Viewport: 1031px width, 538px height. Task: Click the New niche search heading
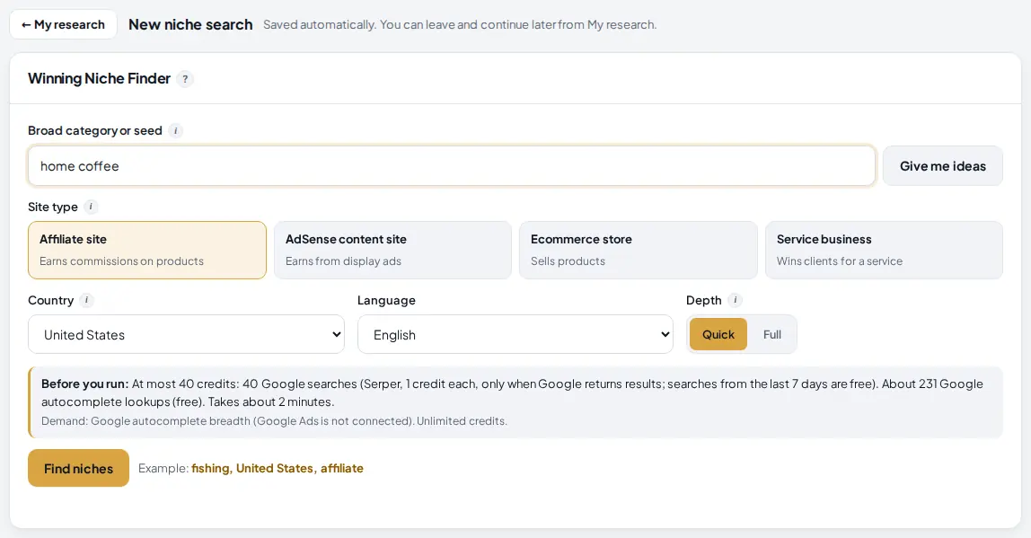click(190, 24)
